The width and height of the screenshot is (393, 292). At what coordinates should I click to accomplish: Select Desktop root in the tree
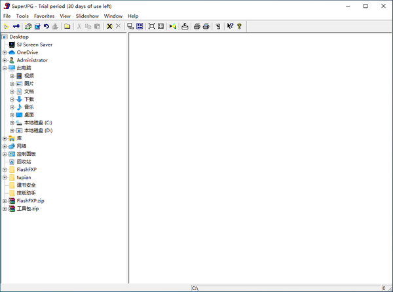pos(19,37)
